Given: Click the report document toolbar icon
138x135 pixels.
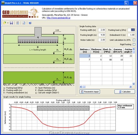Looking at the screenshot, I should 18,23.
